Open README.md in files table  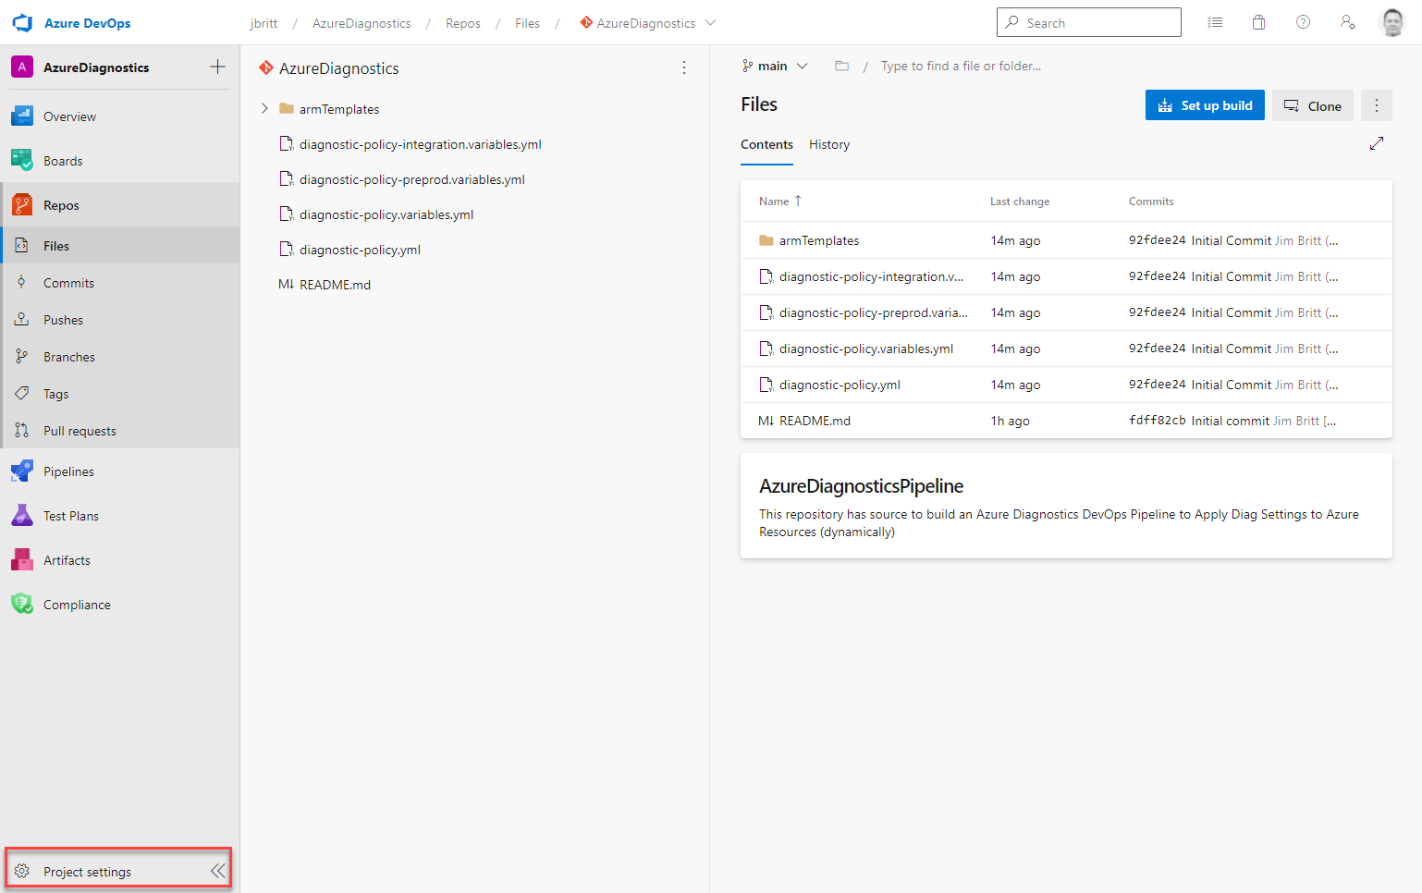pos(815,421)
